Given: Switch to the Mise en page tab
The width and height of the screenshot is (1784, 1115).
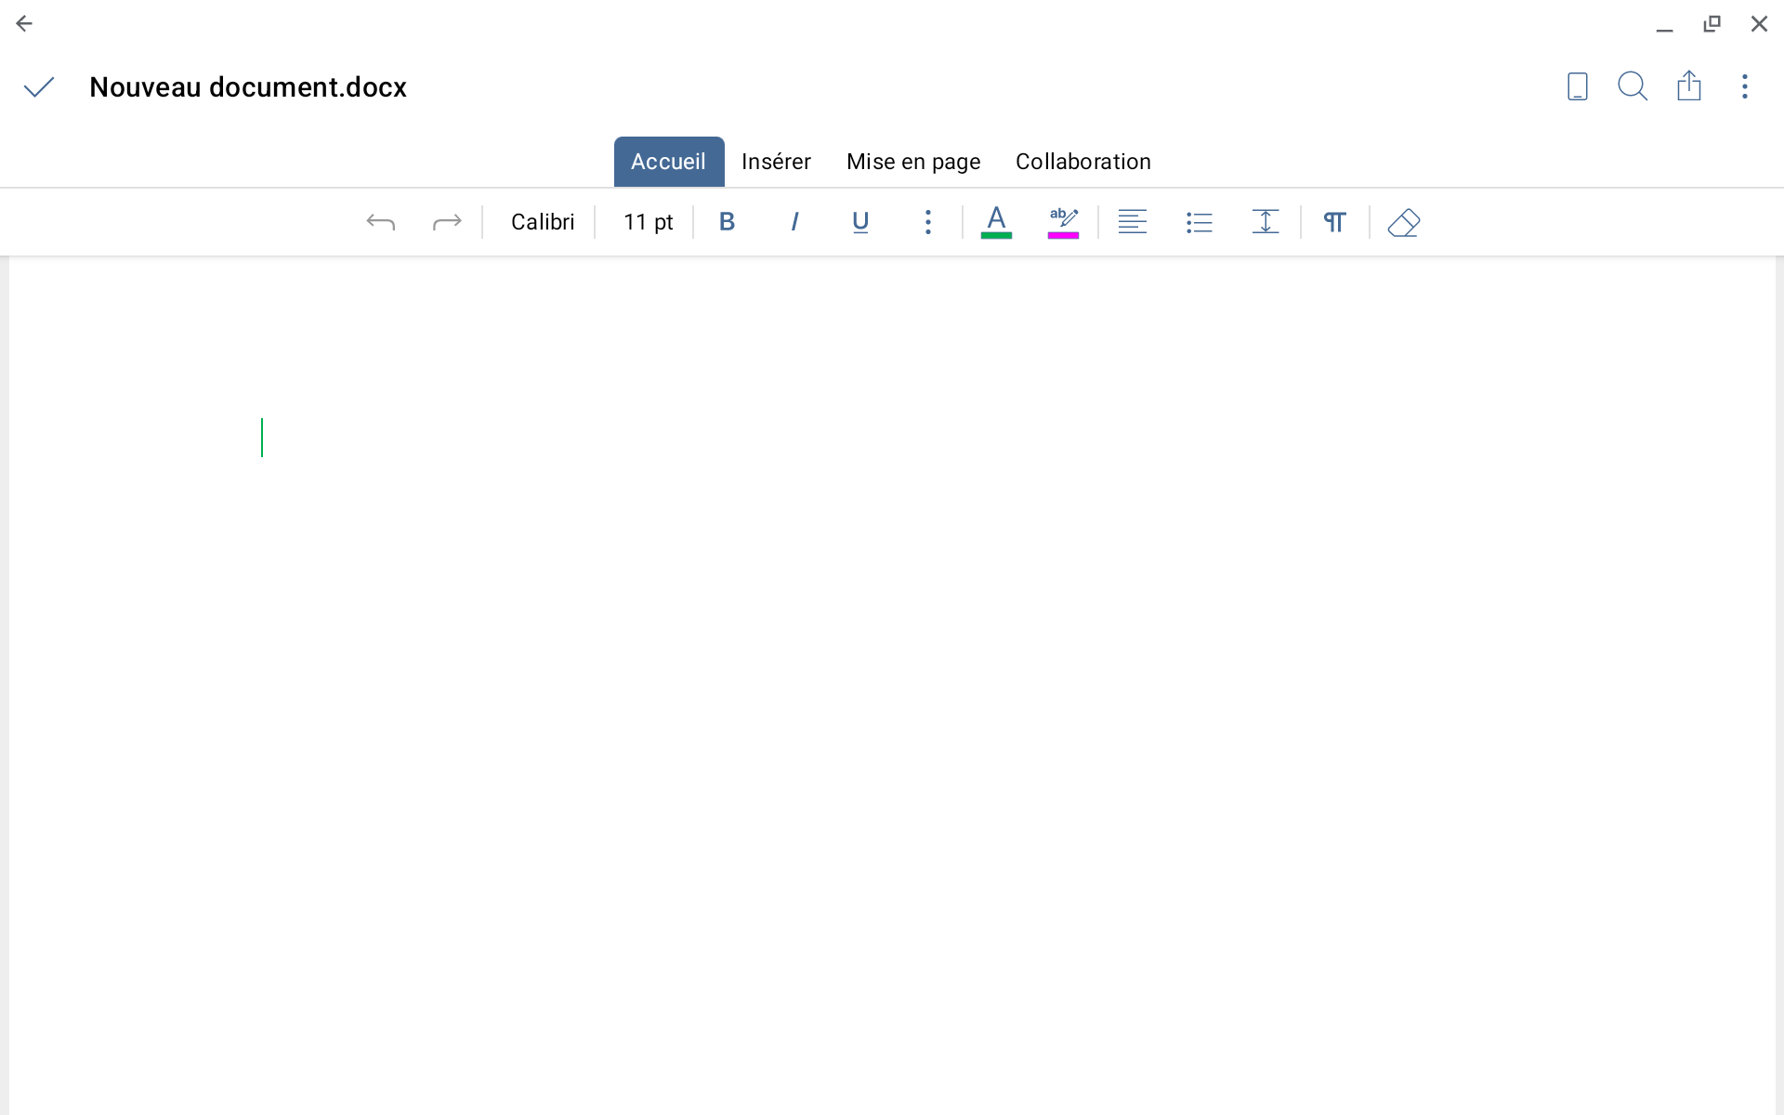Looking at the screenshot, I should tap(913, 162).
